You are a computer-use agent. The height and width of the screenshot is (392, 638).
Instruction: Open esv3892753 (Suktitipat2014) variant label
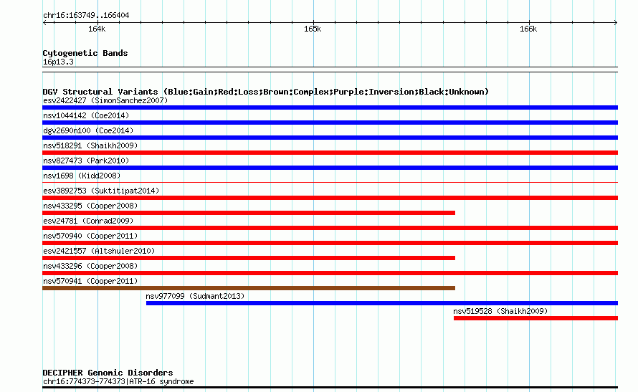pos(101,191)
